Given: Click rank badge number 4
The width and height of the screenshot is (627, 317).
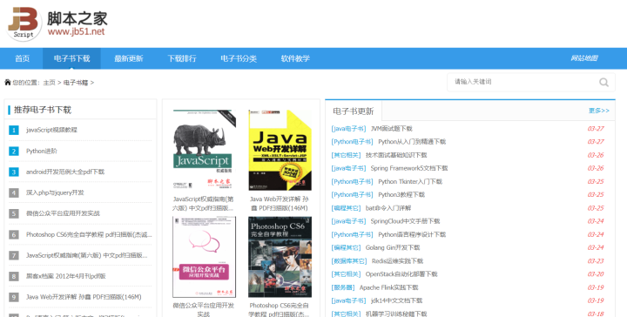Looking at the screenshot, I should 14,192.
